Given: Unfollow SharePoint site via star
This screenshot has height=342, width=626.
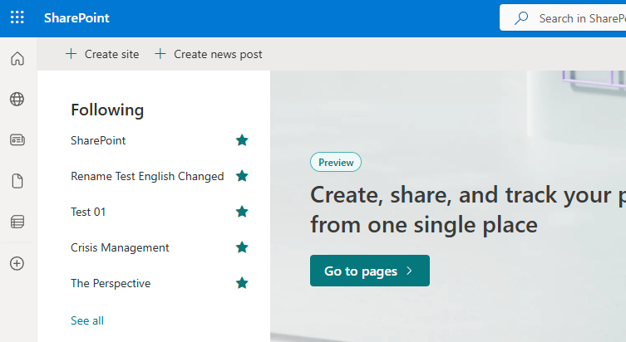Looking at the screenshot, I should click(242, 140).
